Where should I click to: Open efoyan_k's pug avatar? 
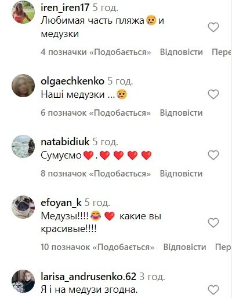pos(23,207)
